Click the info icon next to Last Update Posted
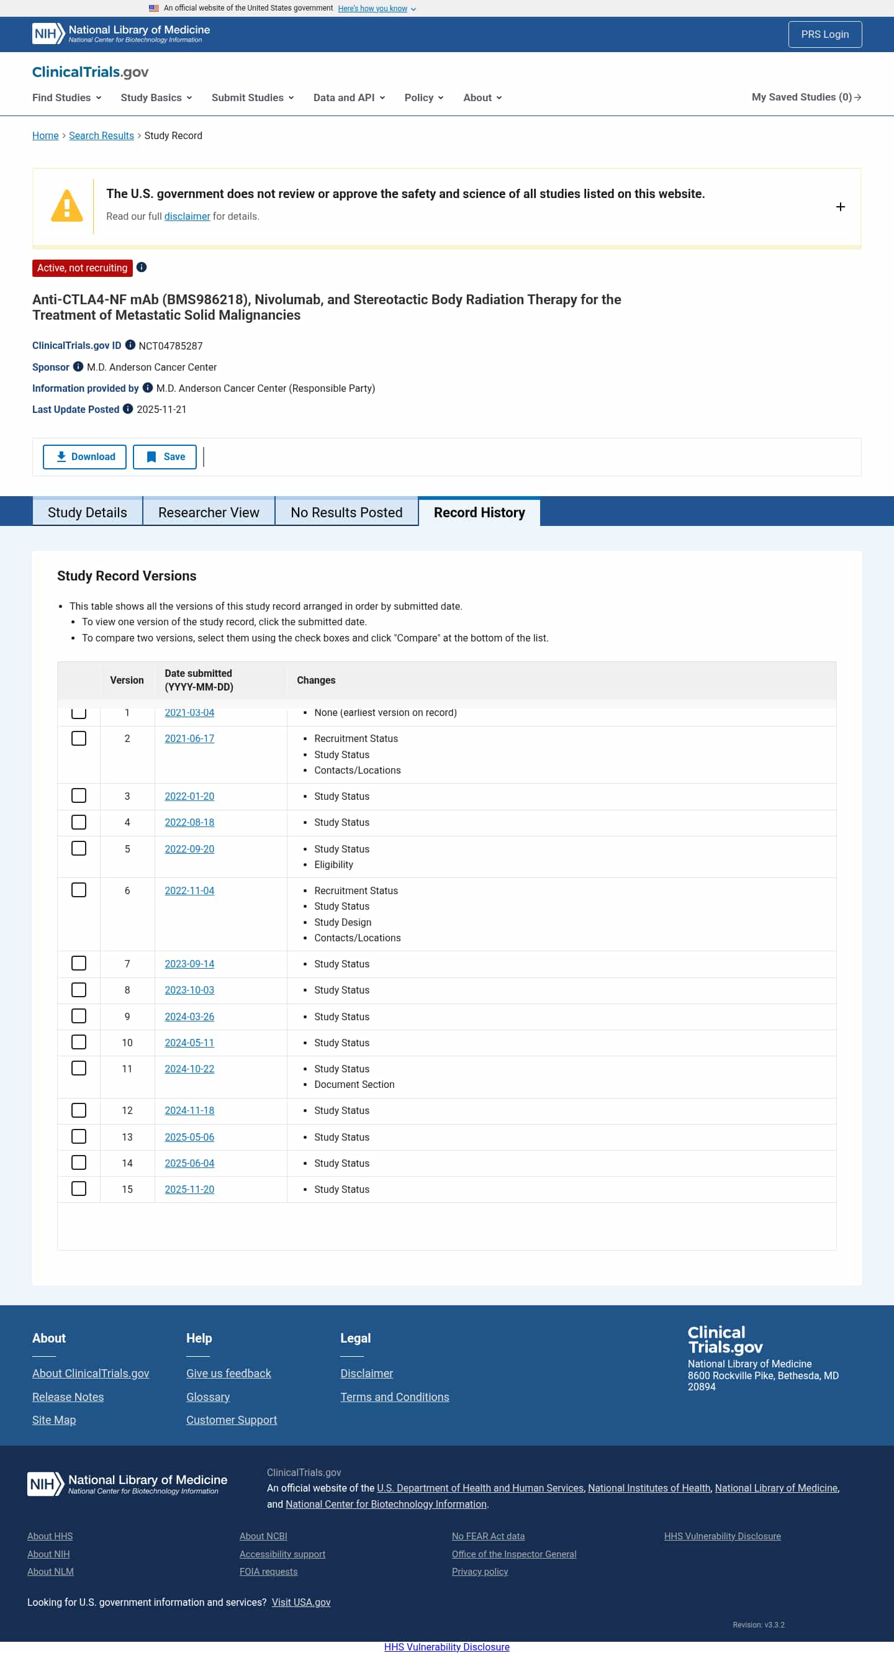 [128, 409]
